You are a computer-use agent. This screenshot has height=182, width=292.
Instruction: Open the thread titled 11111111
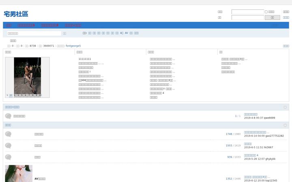(x=85, y=59)
